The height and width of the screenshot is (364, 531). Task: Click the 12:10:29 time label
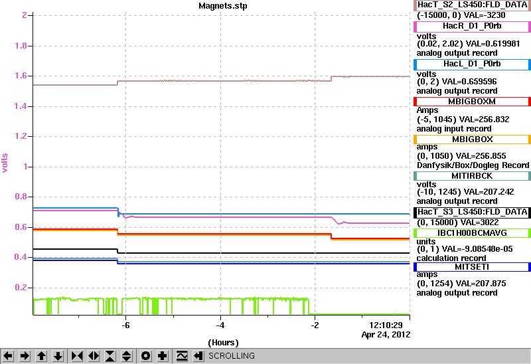386,325
